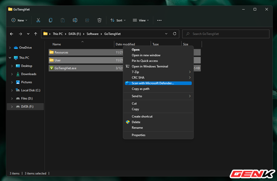Choose Open in new window
This screenshot has height=181, width=277.
coord(158,55)
